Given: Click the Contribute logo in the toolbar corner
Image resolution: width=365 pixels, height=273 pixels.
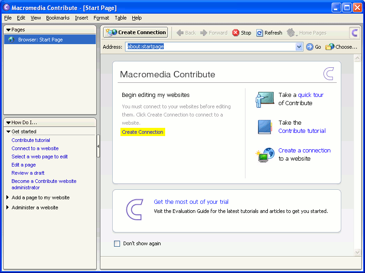Looking at the screenshot, I should pyautogui.click(x=355, y=33).
